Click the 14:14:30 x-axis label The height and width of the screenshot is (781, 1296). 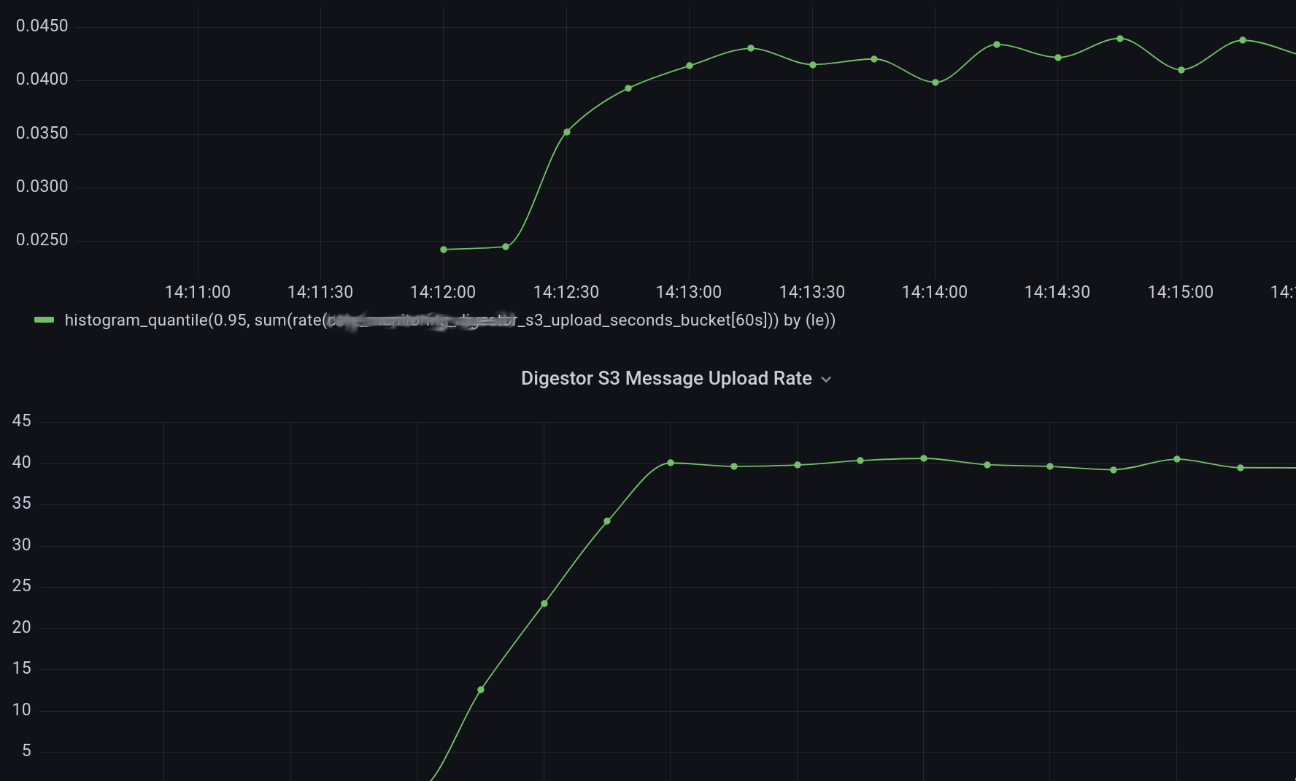[x=1057, y=292]
